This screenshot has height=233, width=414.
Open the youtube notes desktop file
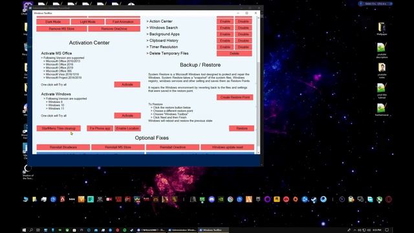382,71
